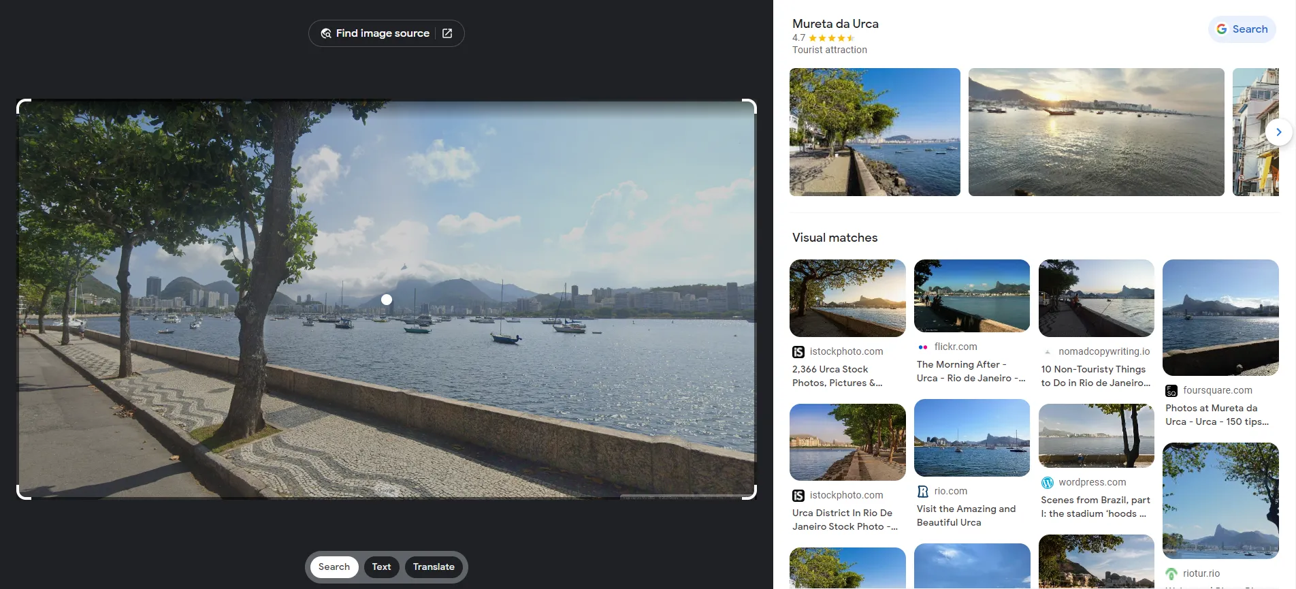Viewport: 1296px width, 589px height.
Task: Click the foursquare.com favicon icon
Action: 1171,391
